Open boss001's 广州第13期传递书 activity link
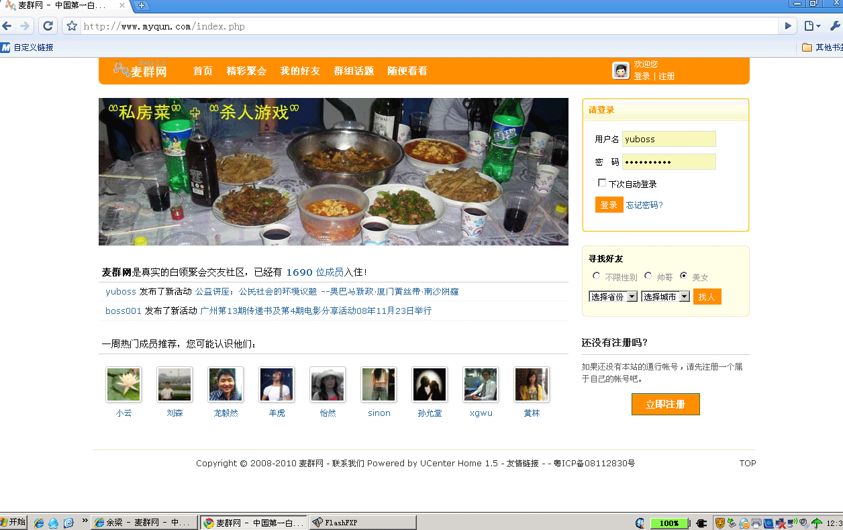This screenshot has height=530, width=843. tap(315, 311)
